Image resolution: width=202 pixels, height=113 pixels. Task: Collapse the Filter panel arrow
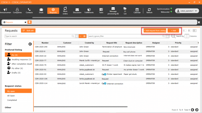pyautogui.click(x=30, y=44)
